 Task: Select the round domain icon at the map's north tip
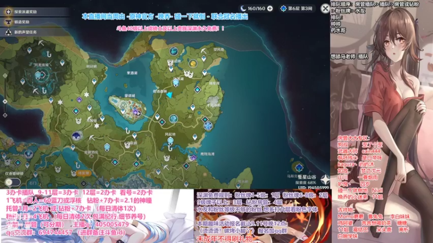pos(174,51)
